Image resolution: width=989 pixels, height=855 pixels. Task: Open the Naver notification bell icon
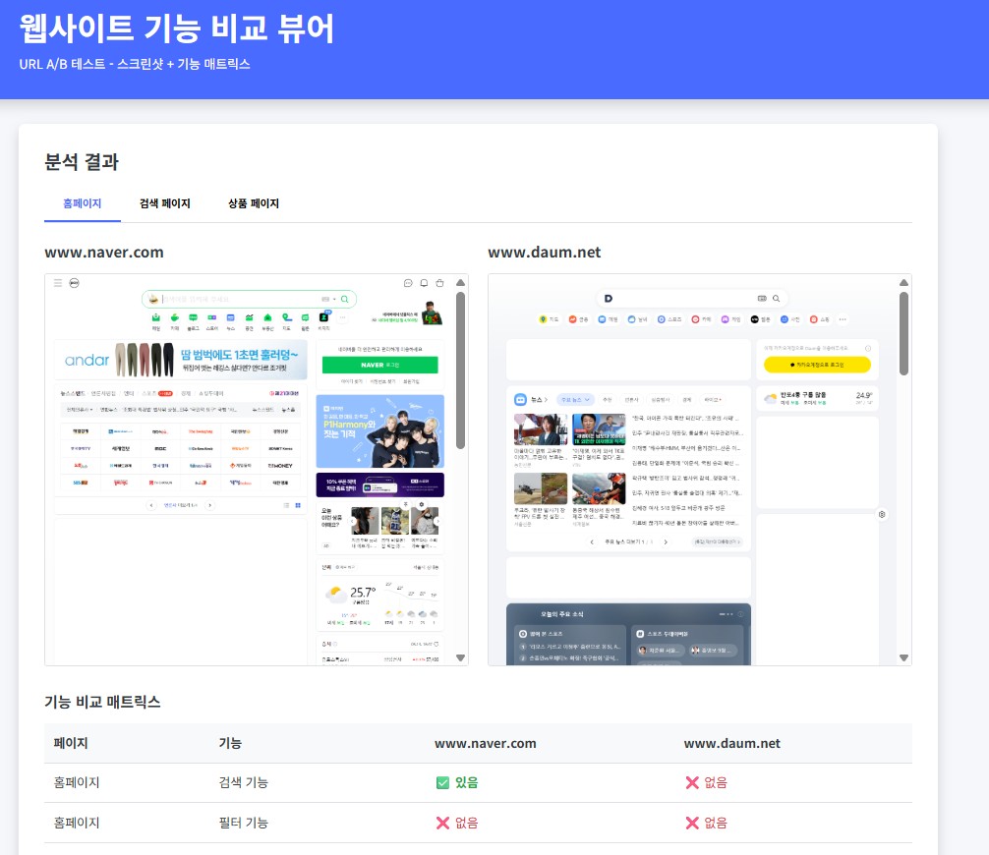pyautogui.click(x=424, y=283)
